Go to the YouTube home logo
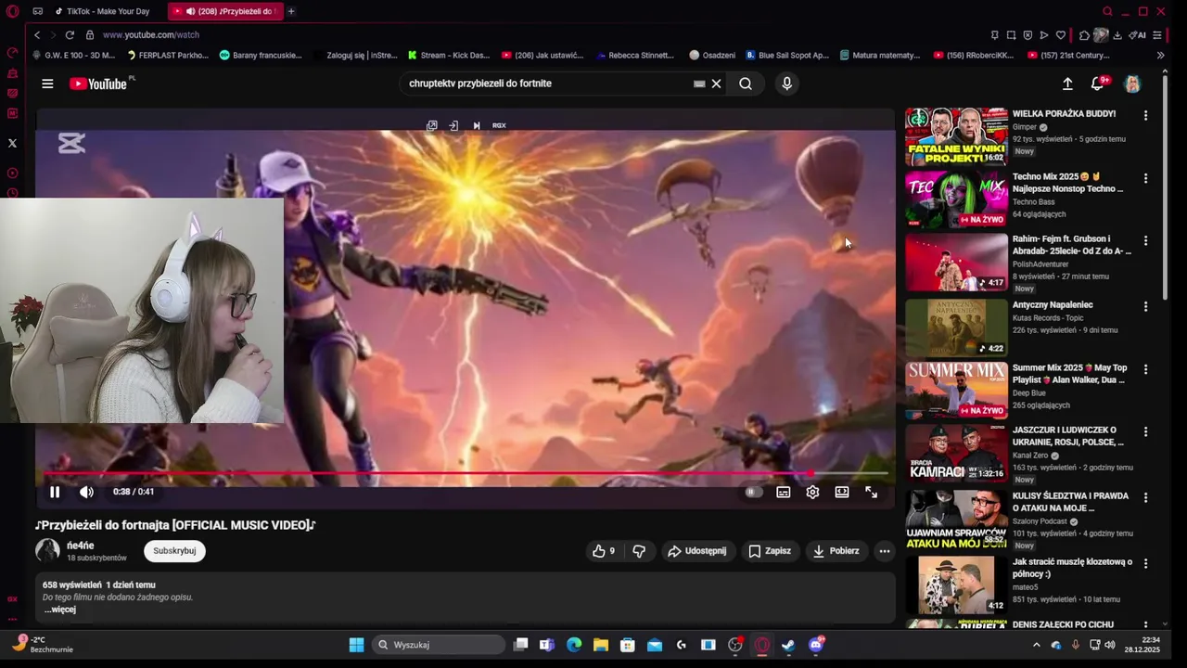1187x668 pixels. point(98,83)
